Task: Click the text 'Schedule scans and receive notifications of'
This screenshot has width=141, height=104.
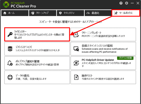Action: tap(105, 49)
